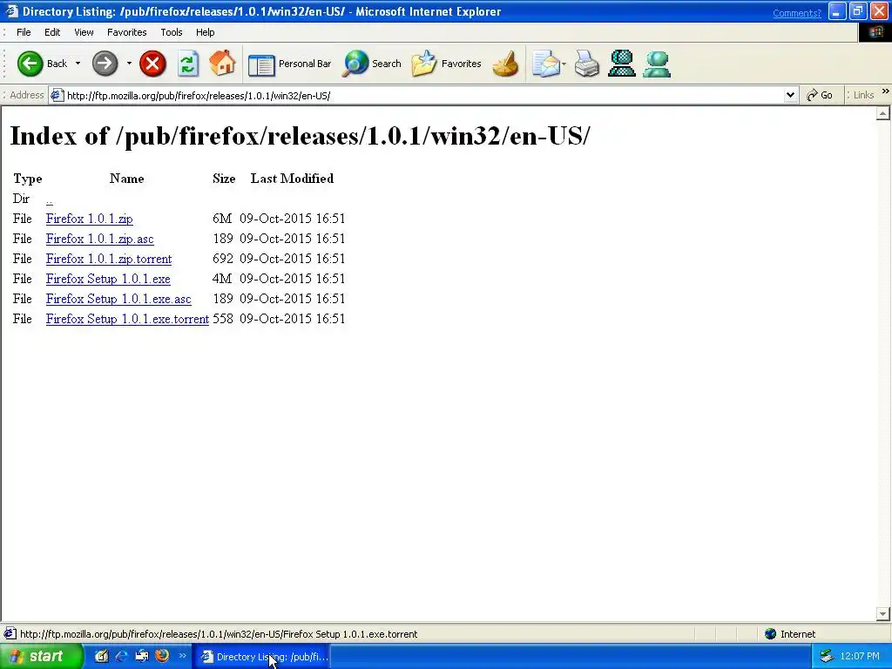Screen dimensions: 892x669
Task: Click first Quick Launch icon on taskbar
Action: click(101, 656)
